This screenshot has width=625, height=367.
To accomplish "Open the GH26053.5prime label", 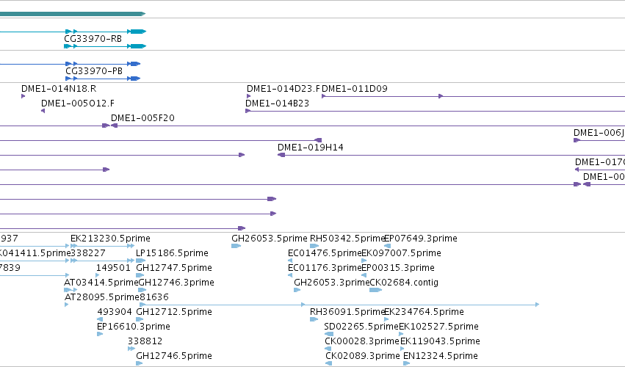I will click(x=270, y=239).
